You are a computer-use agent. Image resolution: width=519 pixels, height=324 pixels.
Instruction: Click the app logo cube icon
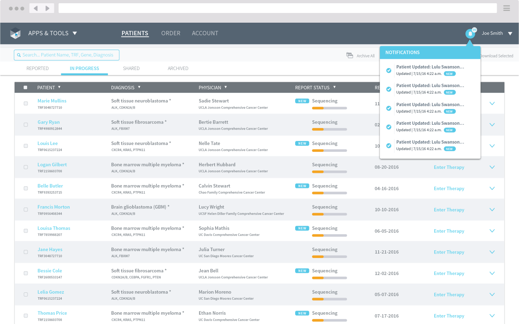click(15, 33)
